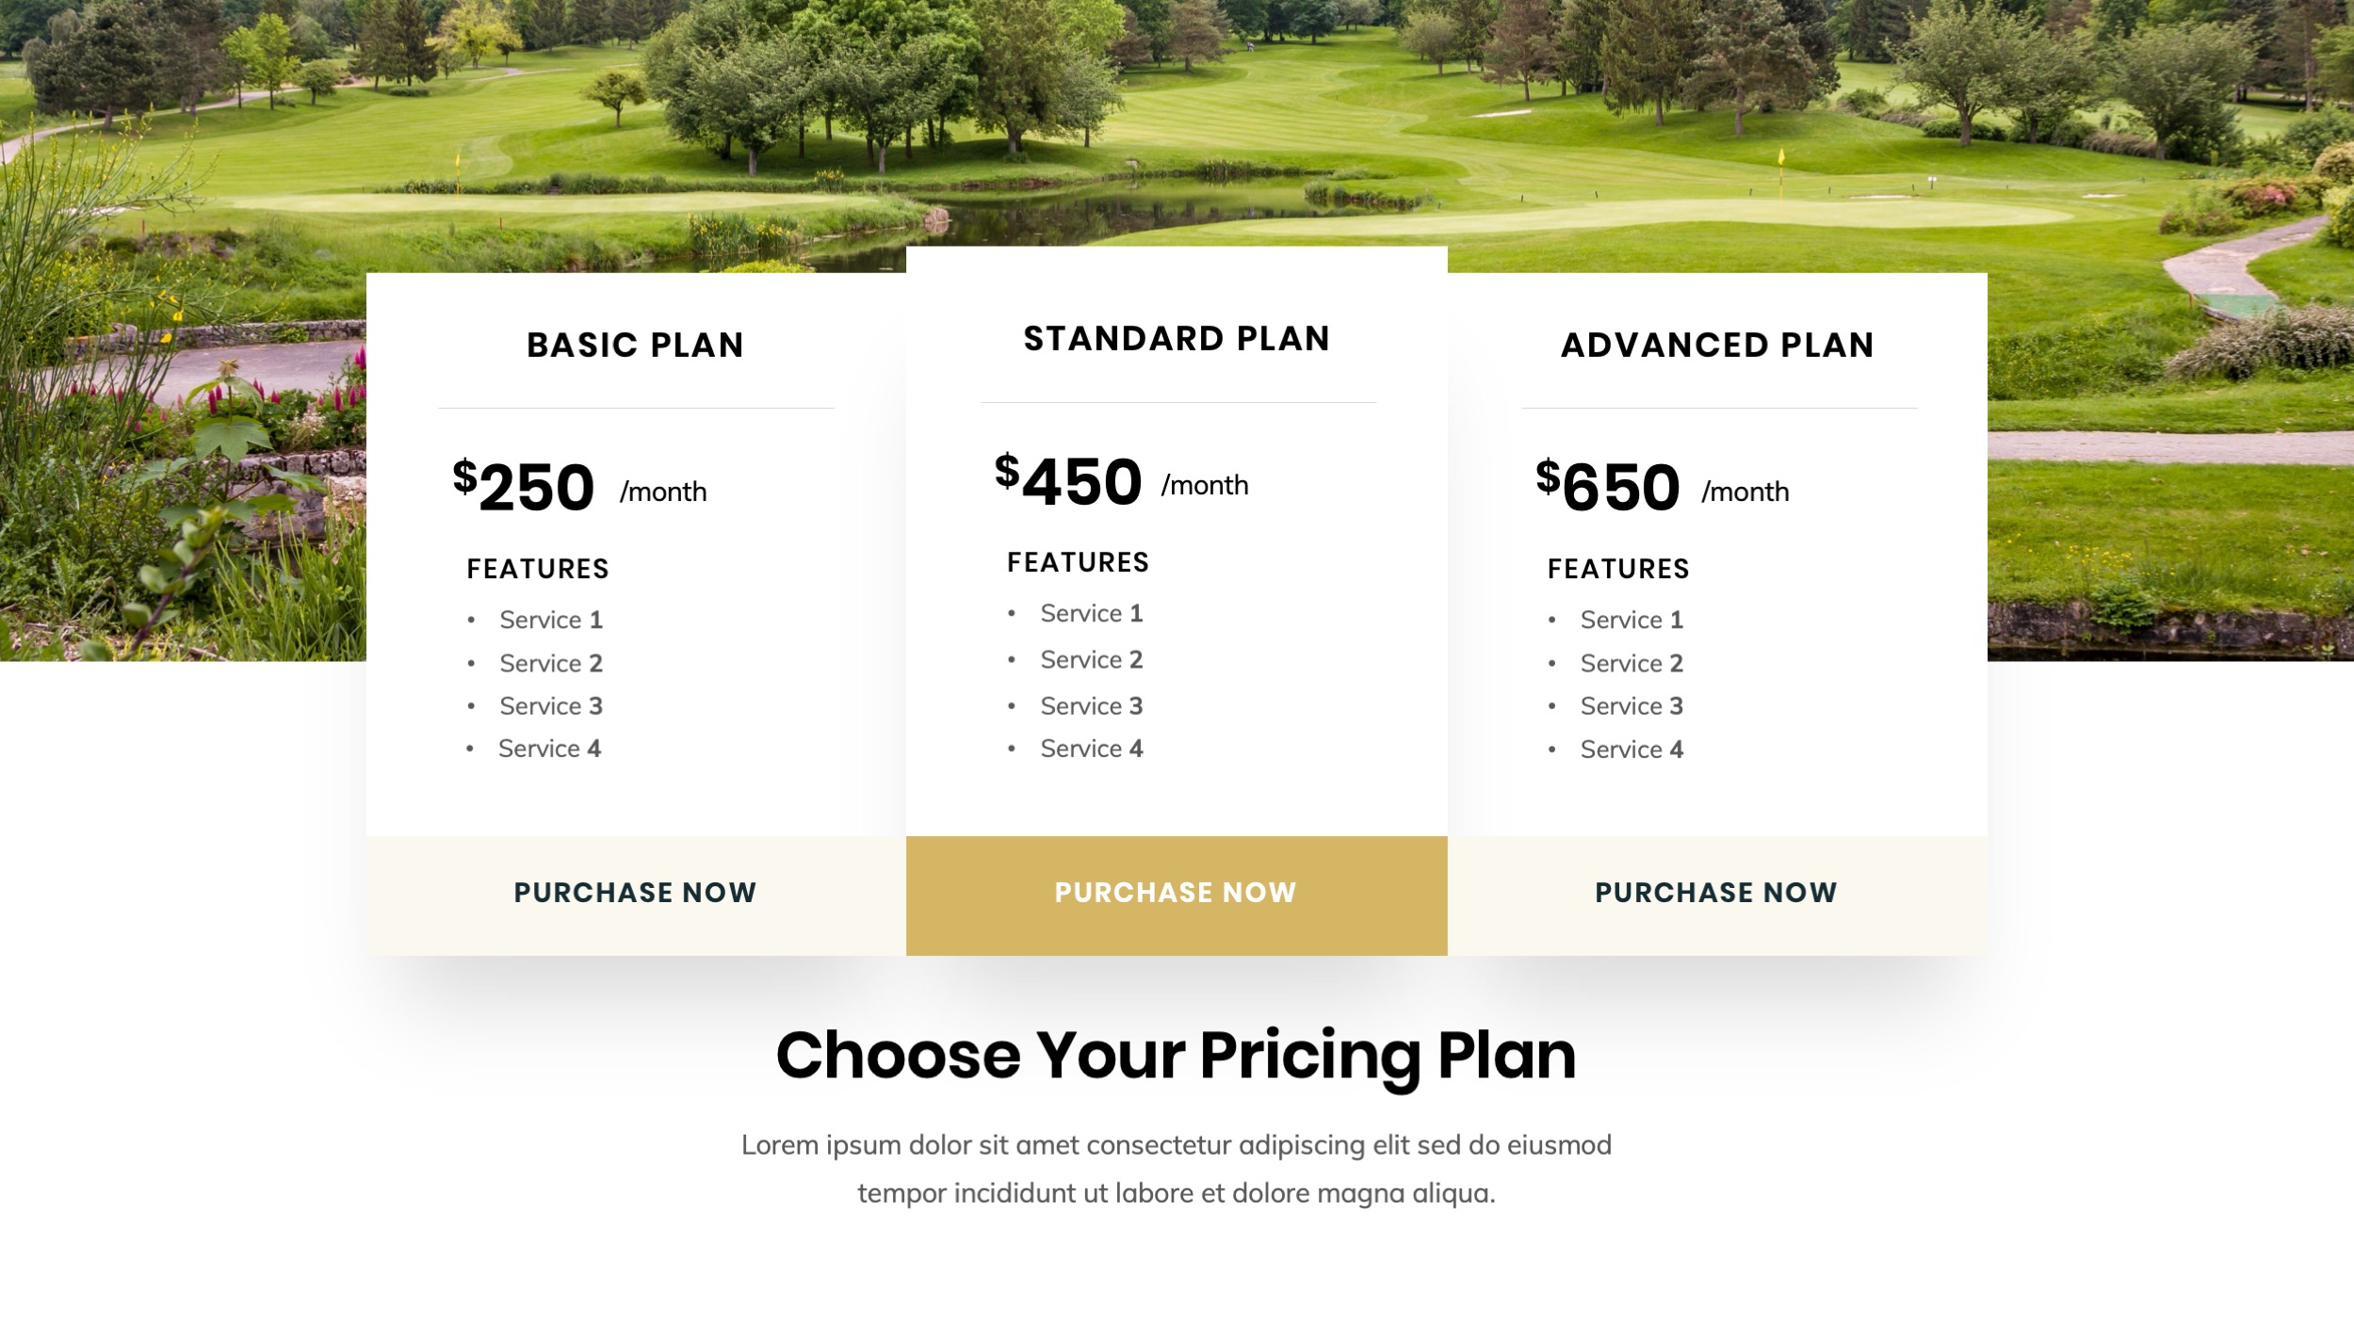This screenshot has height=1324, width=2354.
Task: Click the FEATURES heading in the Standard Plan
Action: [1078, 561]
